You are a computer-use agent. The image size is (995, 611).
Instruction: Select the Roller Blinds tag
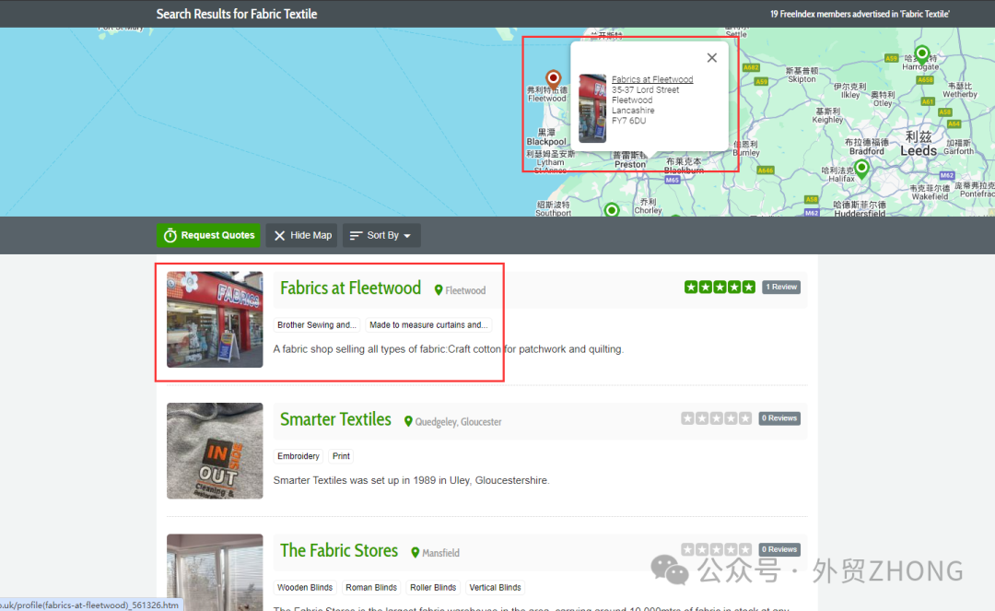[433, 587]
